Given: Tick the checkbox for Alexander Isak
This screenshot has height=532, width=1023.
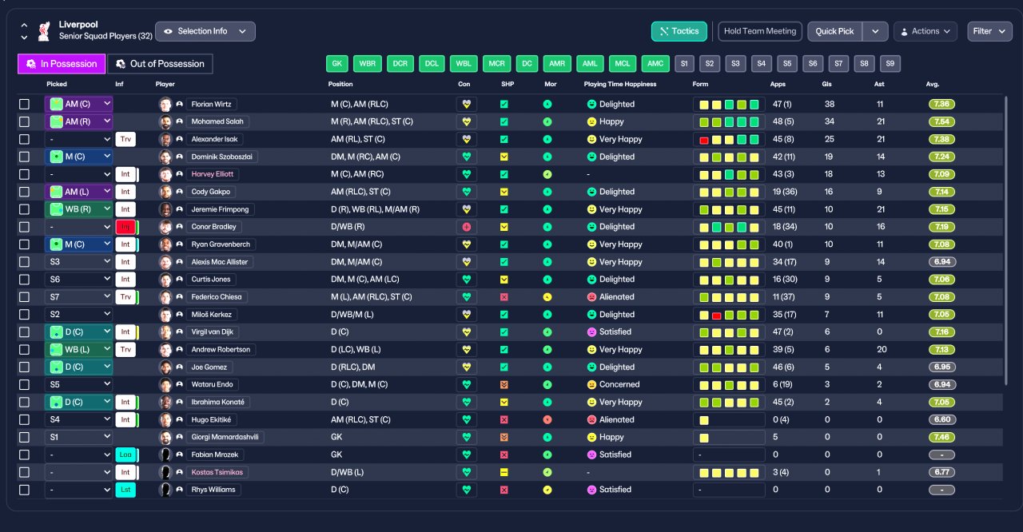Looking at the screenshot, I should click(24, 139).
